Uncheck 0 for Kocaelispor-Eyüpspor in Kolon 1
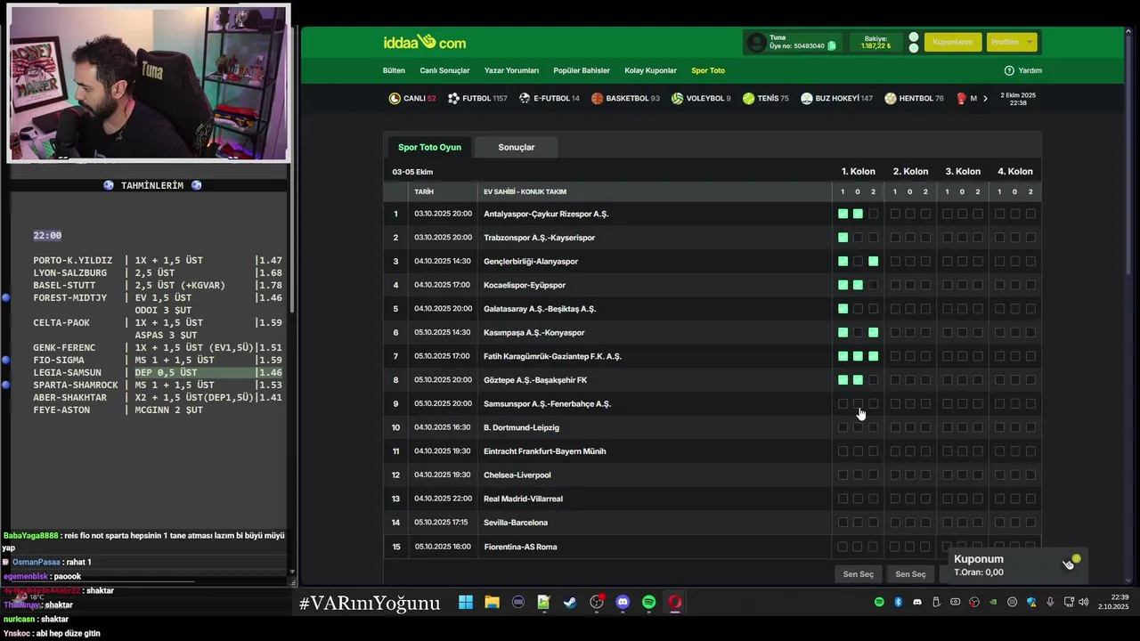This screenshot has width=1140, height=641. [858, 285]
